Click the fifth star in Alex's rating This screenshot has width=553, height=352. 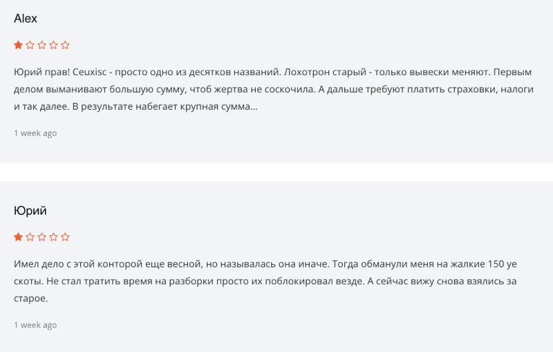point(66,46)
